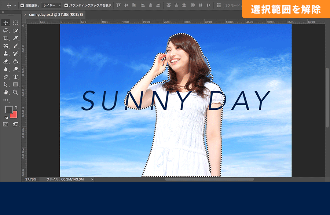This screenshot has width=330, height=215.
Task: Select the History Brush tool
Action: point(15,54)
